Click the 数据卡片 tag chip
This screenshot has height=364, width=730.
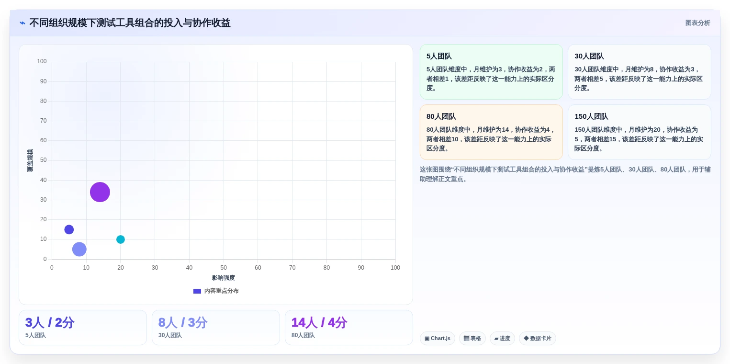(x=538, y=339)
